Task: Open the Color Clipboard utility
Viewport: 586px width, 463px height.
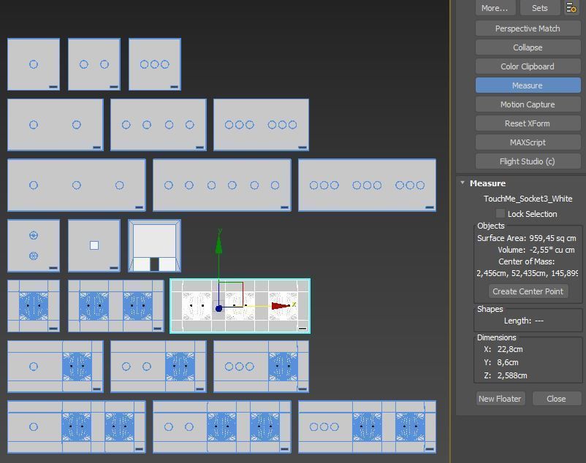Action: click(x=528, y=66)
